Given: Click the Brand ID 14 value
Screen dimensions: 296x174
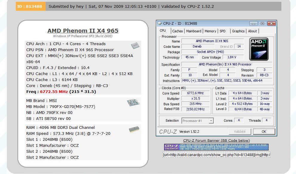Looking at the screenshot, I should pos(239,46).
